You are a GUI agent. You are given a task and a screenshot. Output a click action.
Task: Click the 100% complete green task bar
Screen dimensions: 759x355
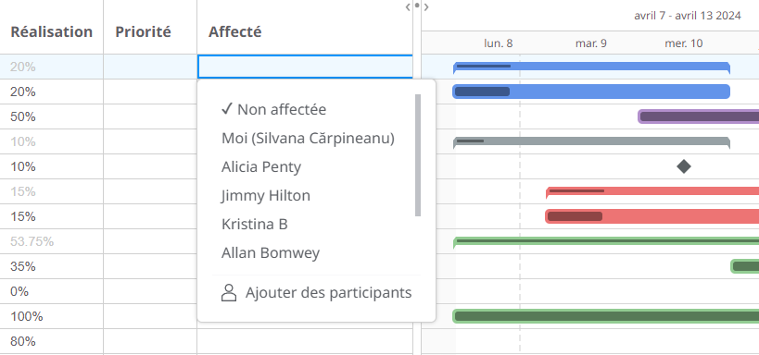click(x=605, y=316)
